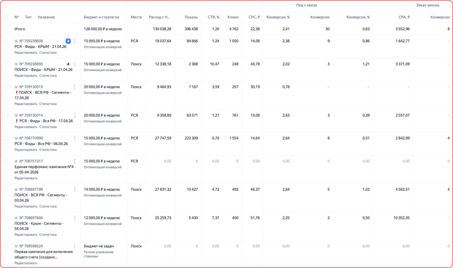Click the Расход с Н... column header
This screenshot has width=453, height=268.
tap(159, 17)
